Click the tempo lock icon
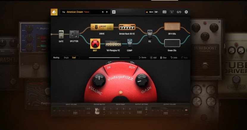This screenshot has width=247, height=130. 147,12
